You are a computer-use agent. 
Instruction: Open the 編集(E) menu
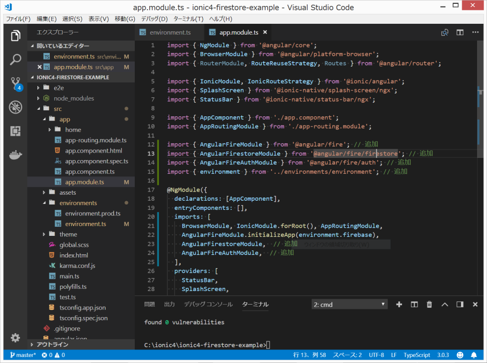[47, 19]
